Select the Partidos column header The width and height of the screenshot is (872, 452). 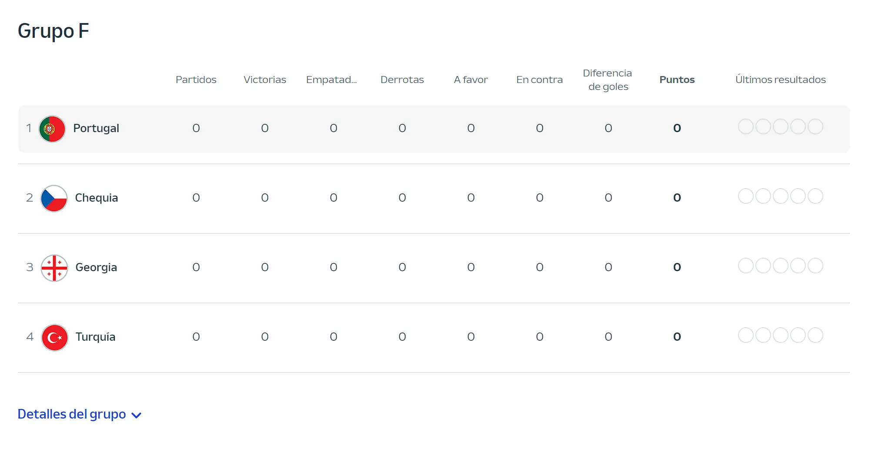tap(196, 80)
